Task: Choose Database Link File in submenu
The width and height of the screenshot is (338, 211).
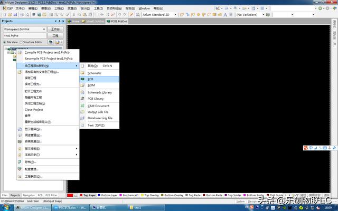Action: point(99,118)
